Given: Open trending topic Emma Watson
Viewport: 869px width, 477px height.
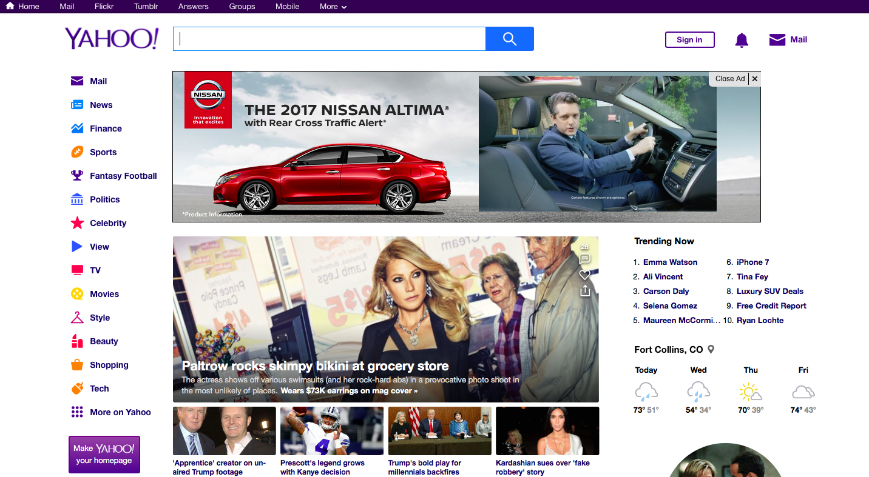Looking at the screenshot, I should [x=671, y=262].
